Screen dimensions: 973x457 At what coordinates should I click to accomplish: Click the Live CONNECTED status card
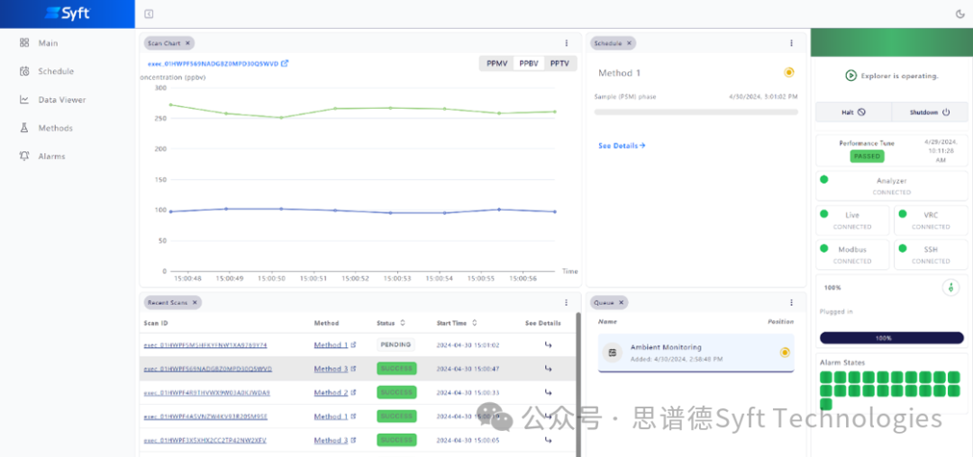point(852,220)
